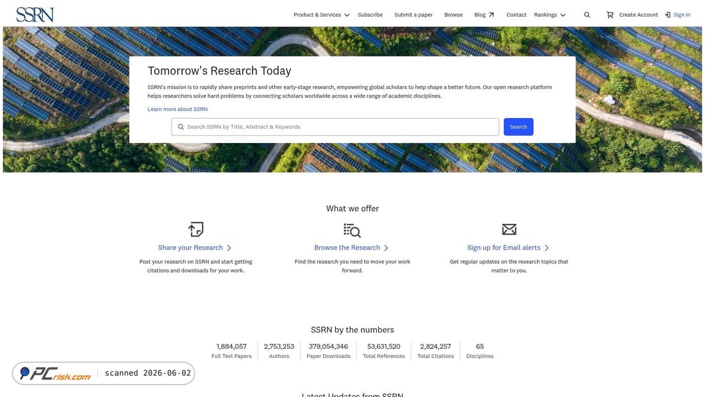This screenshot has height=397, width=705.
Task: Expand the Product & Services menu
Action: [x=321, y=15]
